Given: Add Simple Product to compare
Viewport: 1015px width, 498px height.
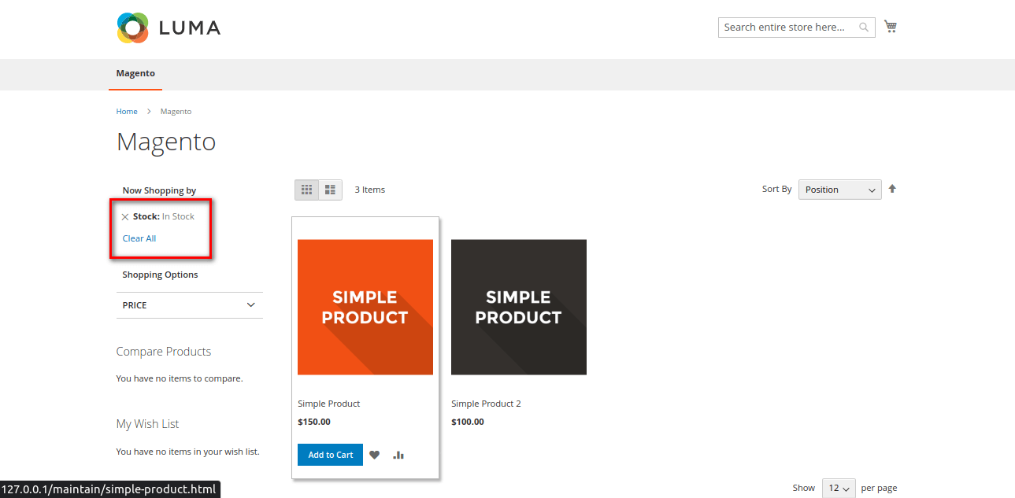Looking at the screenshot, I should tap(398, 455).
